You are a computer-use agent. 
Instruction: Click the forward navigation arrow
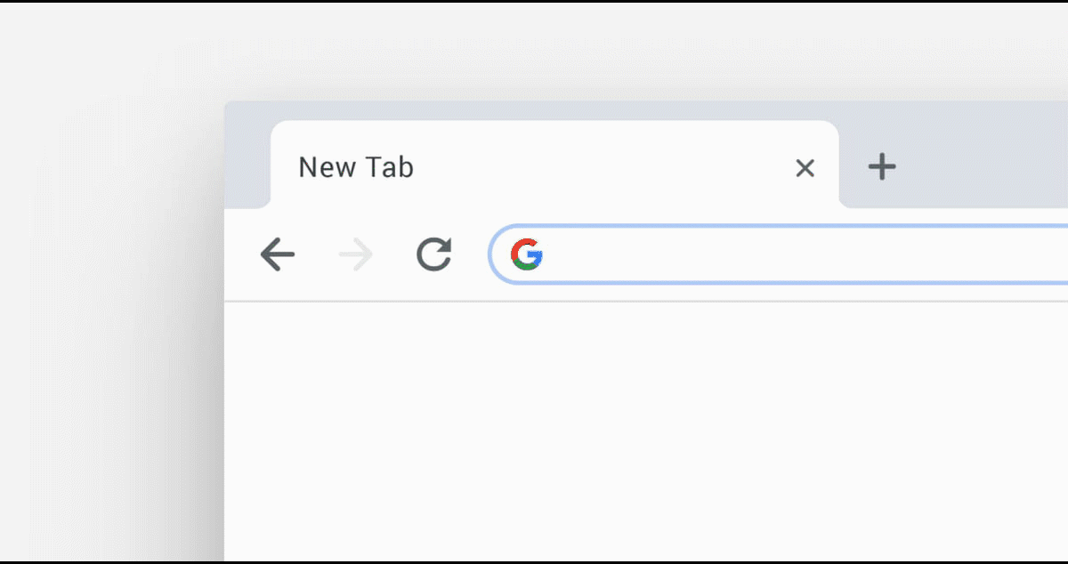pyautogui.click(x=355, y=254)
